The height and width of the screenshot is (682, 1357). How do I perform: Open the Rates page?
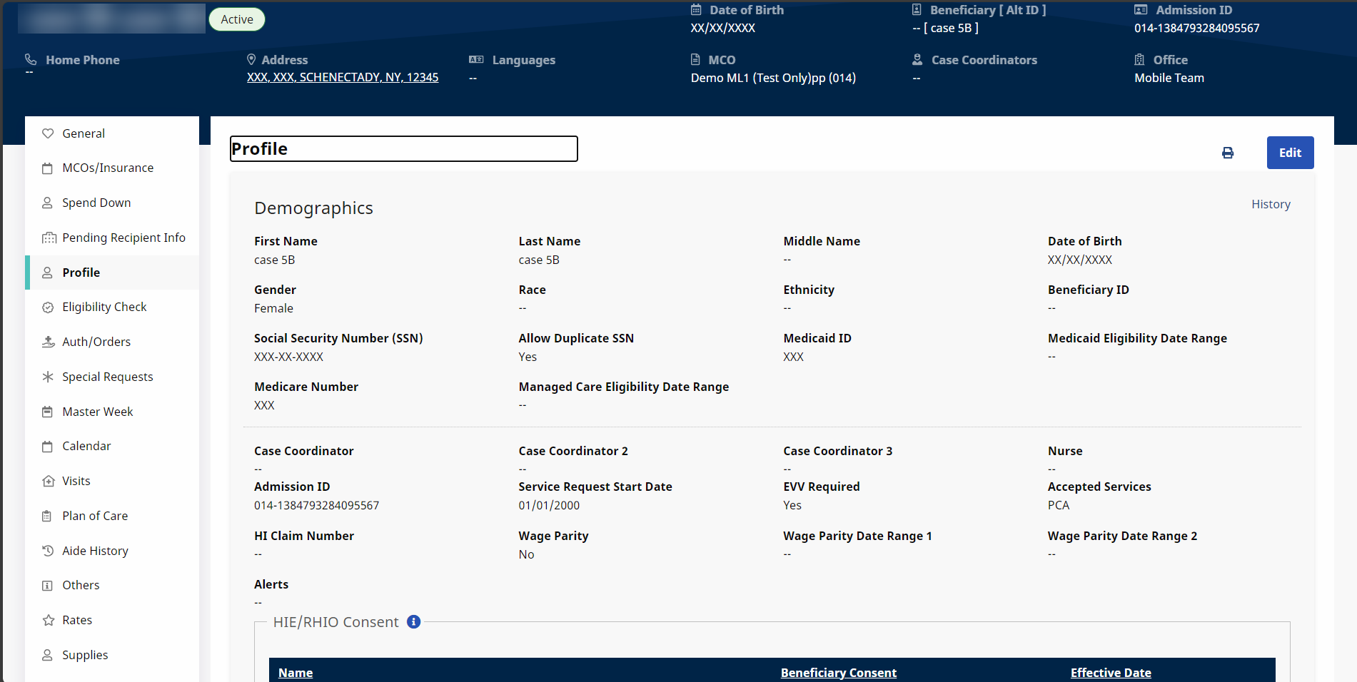point(112,620)
